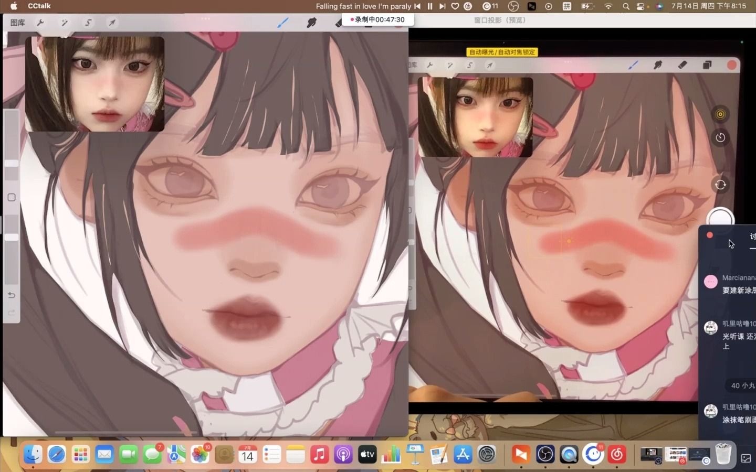The height and width of the screenshot is (472, 756).
Task: Open NetEase Music icon in menu bar
Action: pyautogui.click(x=467, y=6)
